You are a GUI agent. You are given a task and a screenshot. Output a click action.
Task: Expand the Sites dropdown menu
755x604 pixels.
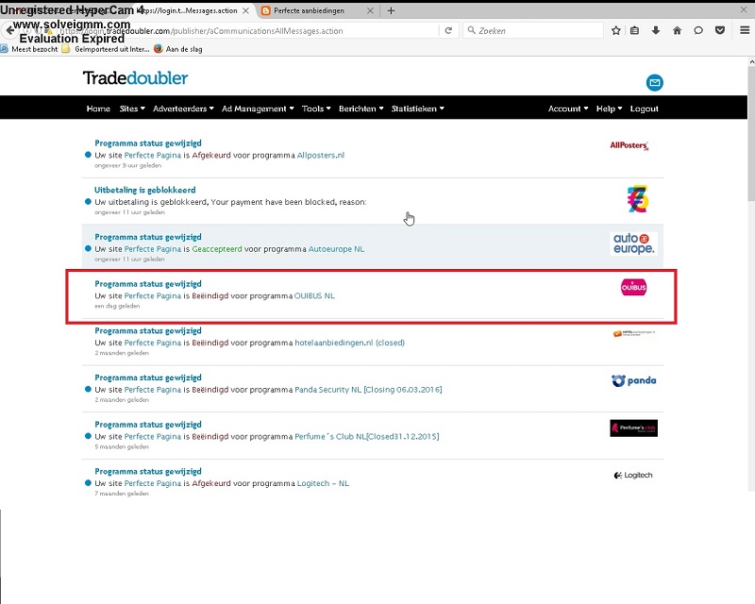pyautogui.click(x=131, y=109)
